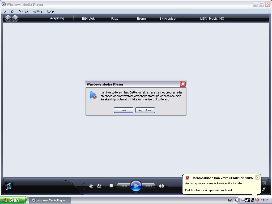This screenshot has height=204, width=272.
Task: Expand hidden tray icons with the arrow
Action: click(x=237, y=200)
